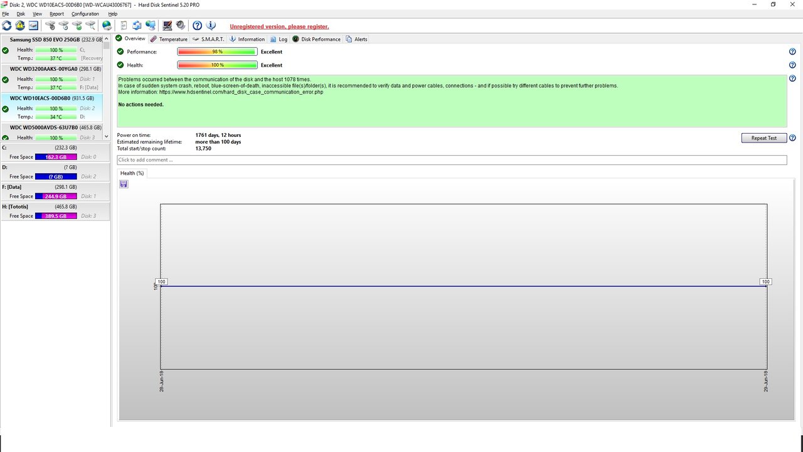Click the green check next to Performance
Viewport: 803px width, 452px height.
[120, 52]
